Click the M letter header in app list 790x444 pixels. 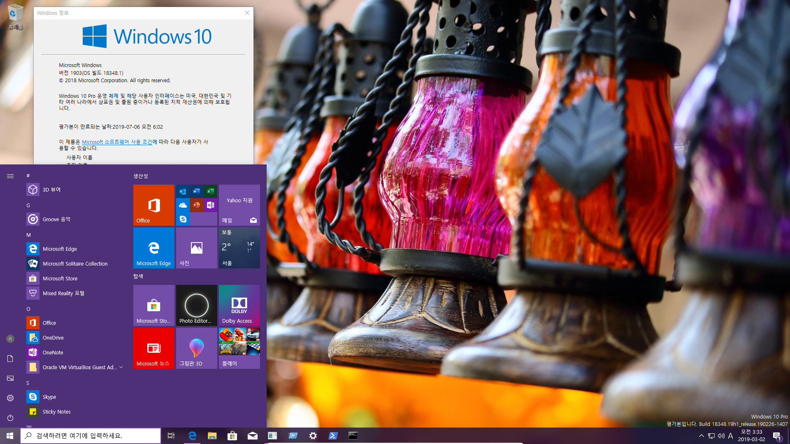28,235
